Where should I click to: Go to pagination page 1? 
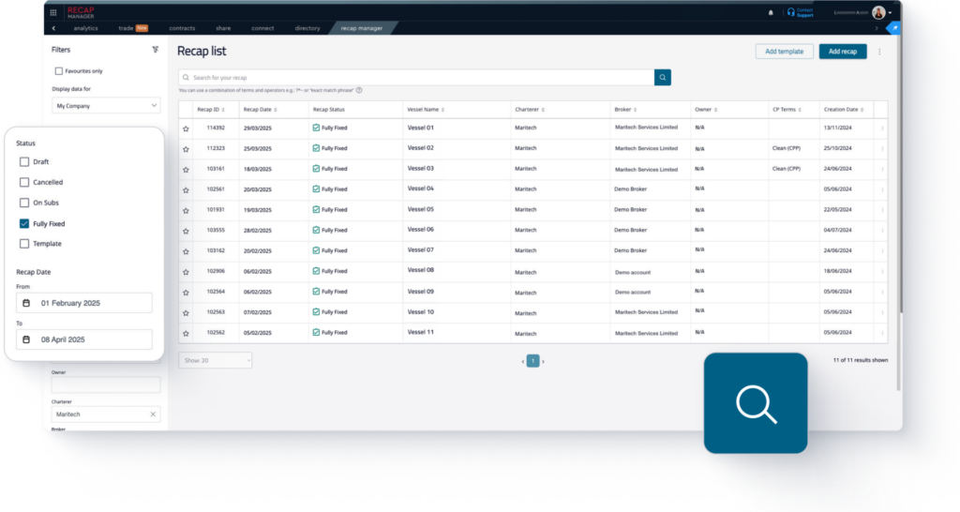tap(532, 361)
